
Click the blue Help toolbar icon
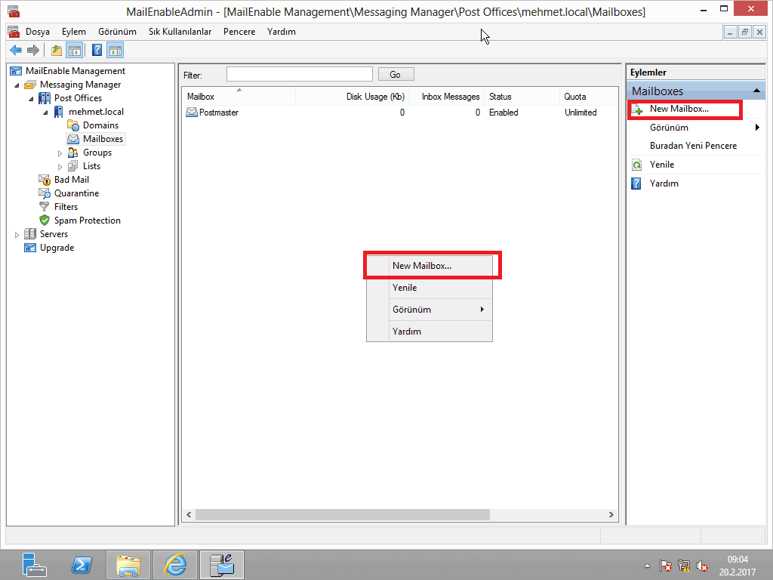[97, 51]
